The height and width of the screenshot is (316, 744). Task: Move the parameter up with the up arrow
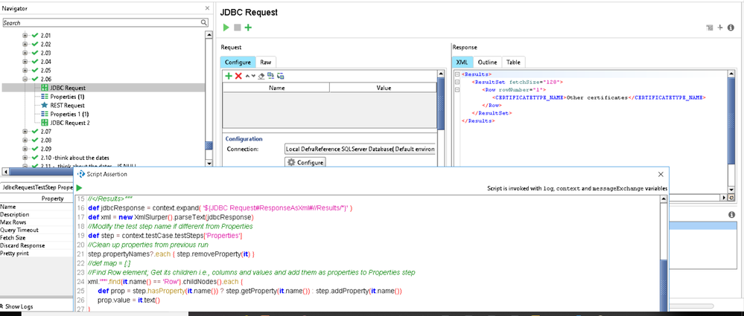point(247,76)
